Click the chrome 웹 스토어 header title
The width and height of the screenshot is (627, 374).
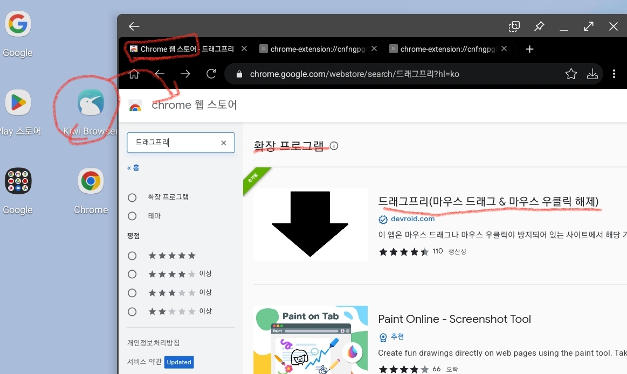click(x=194, y=105)
